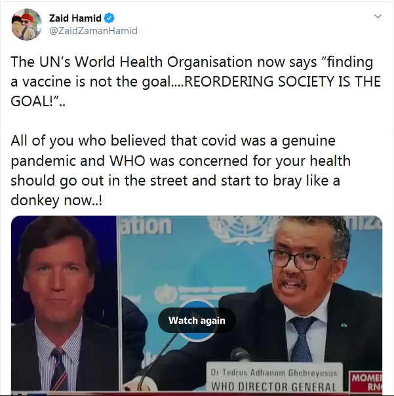Click the left anchor video panel
The height and width of the screenshot is (396, 394).
tap(64, 304)
